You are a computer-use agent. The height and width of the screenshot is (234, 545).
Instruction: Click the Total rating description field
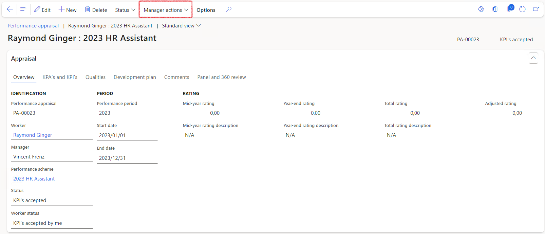[x=425, y=135]
